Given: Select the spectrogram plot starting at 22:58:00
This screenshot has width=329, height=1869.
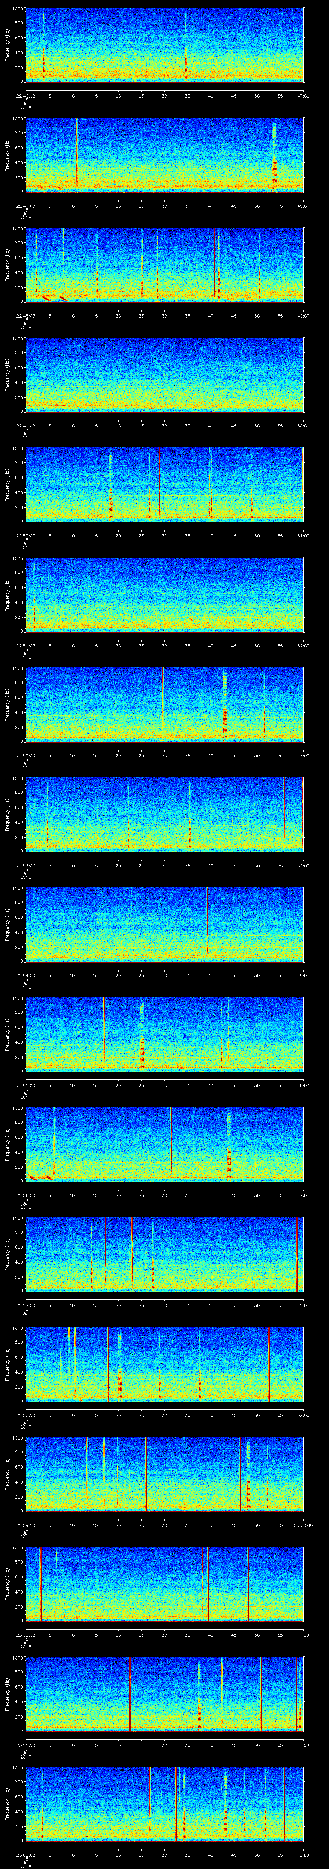Looking at the screenshot, I should (164, 1363).
